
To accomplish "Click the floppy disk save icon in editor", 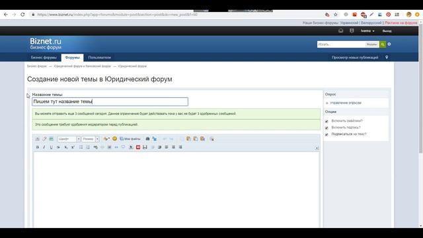I will click(x=145, y=147).
